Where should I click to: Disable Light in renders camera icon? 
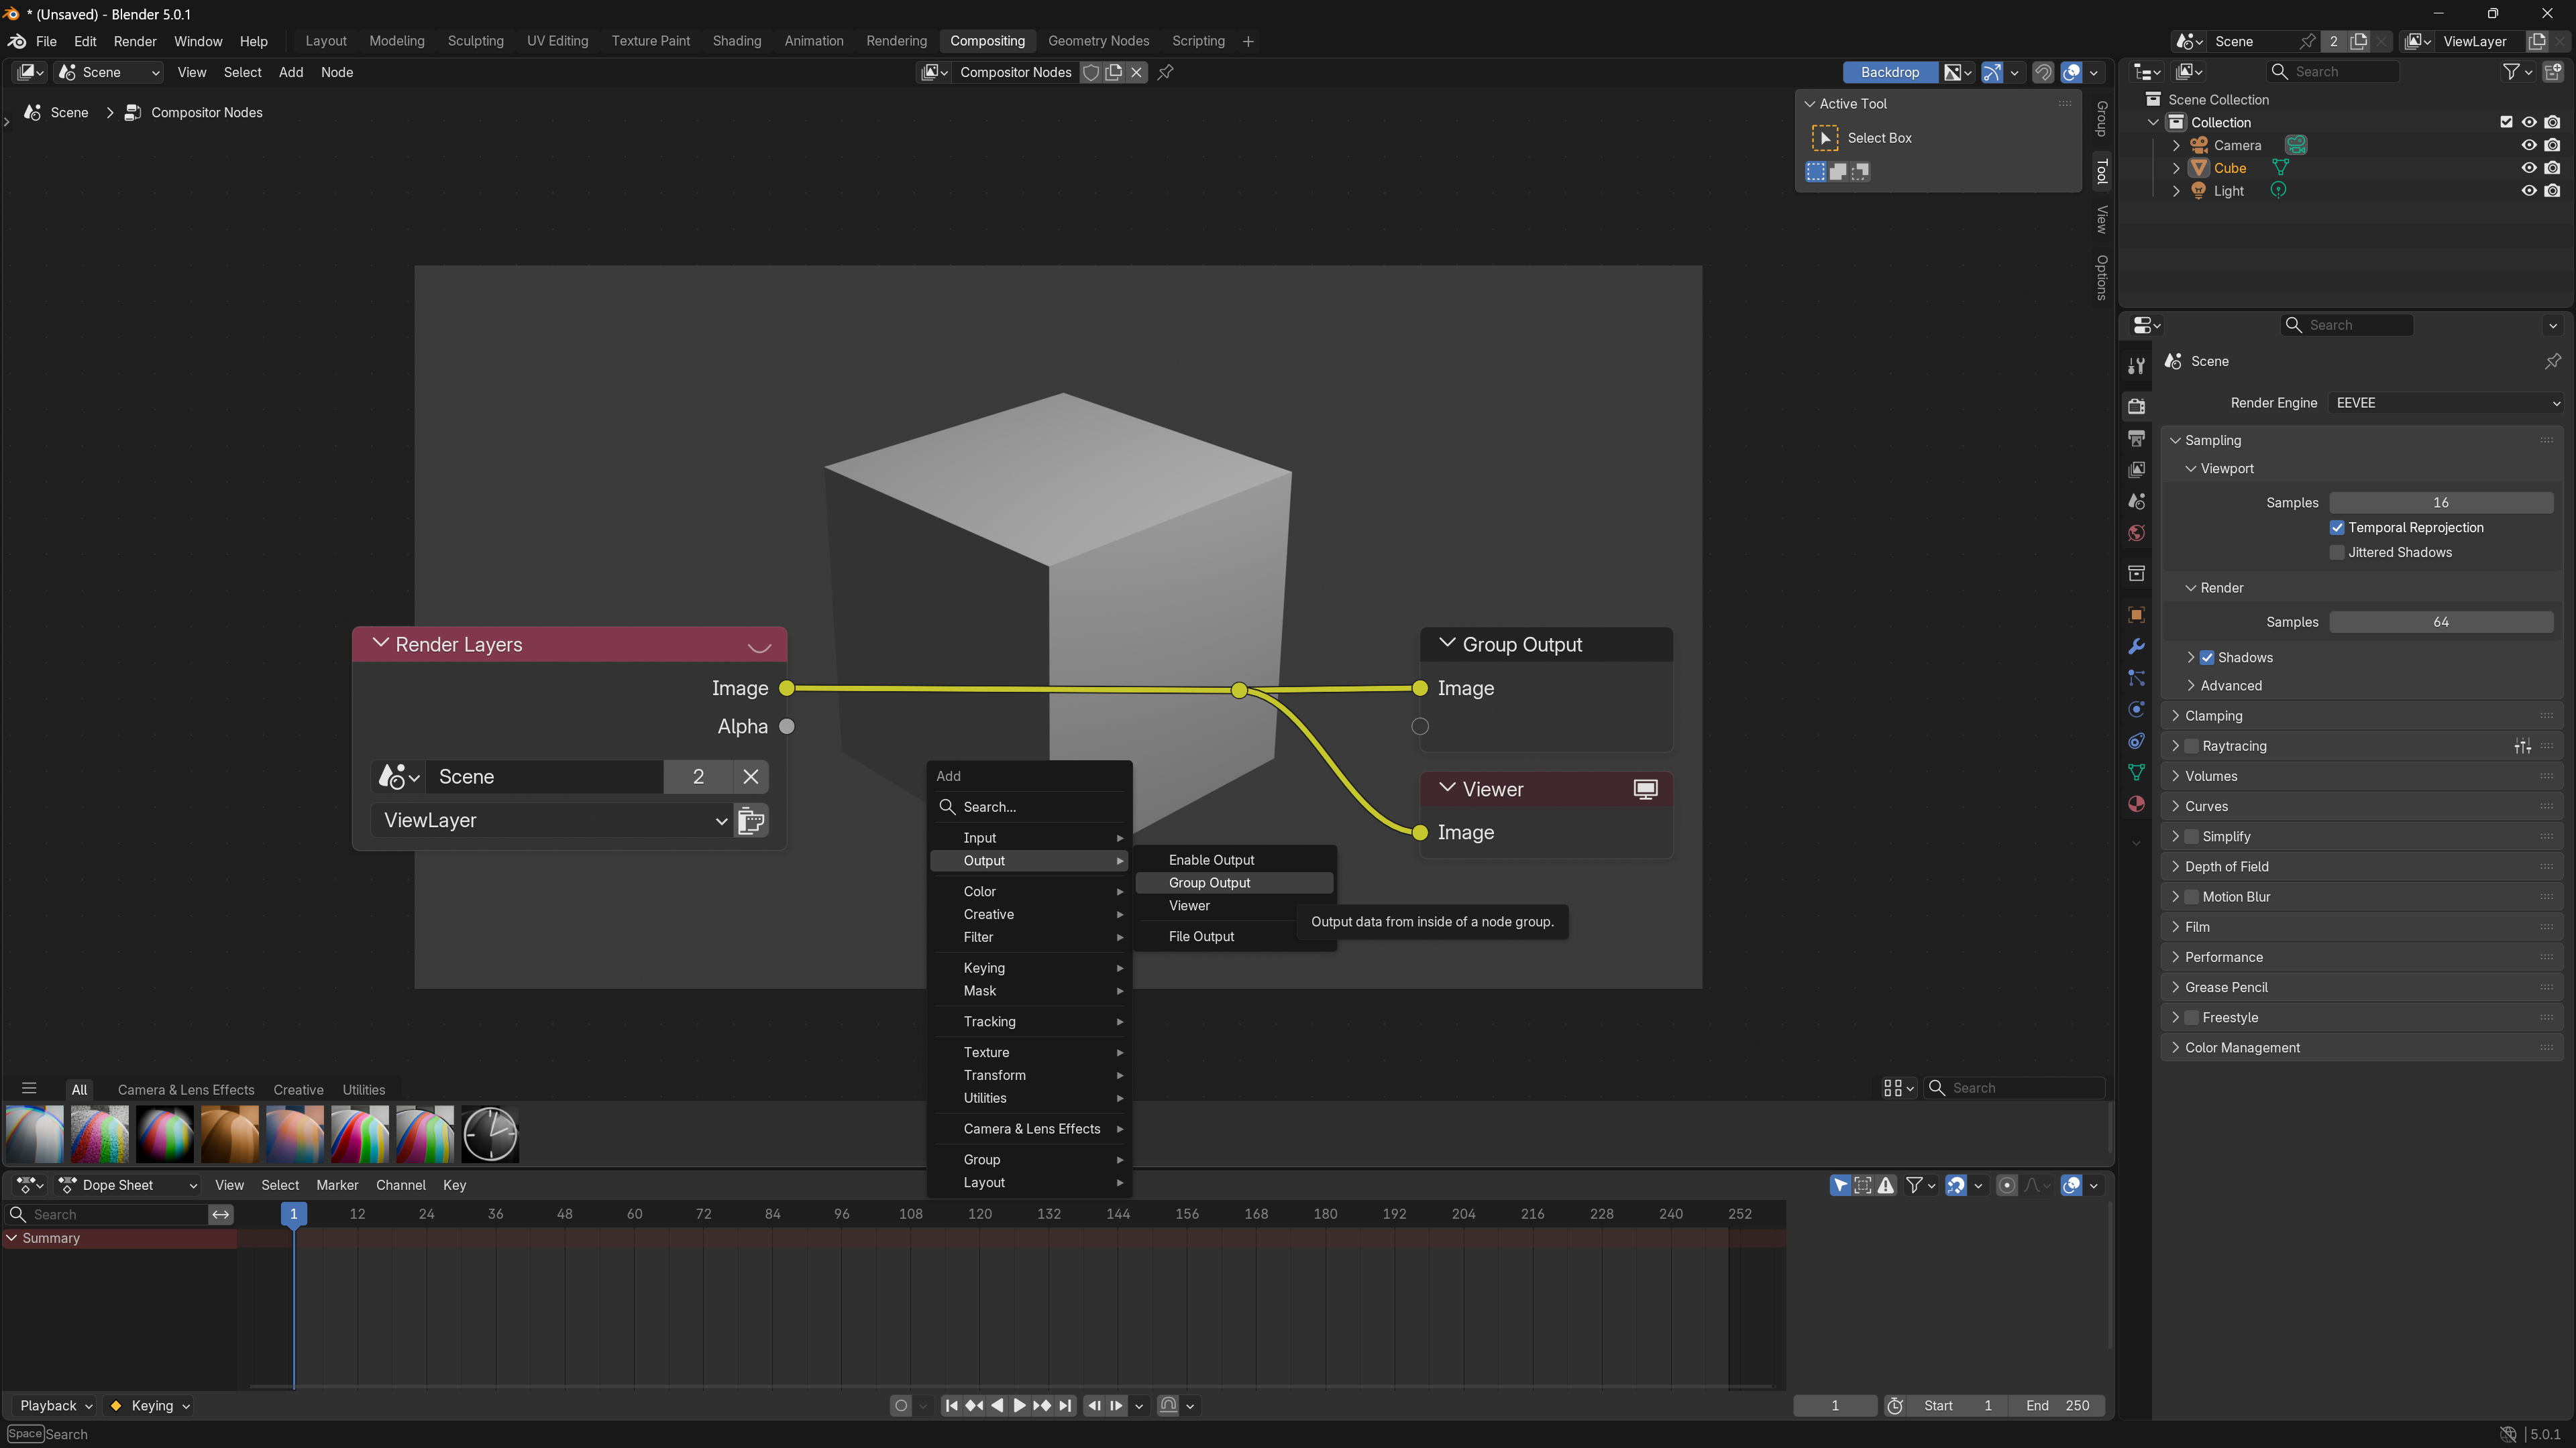pos(2552,191)
